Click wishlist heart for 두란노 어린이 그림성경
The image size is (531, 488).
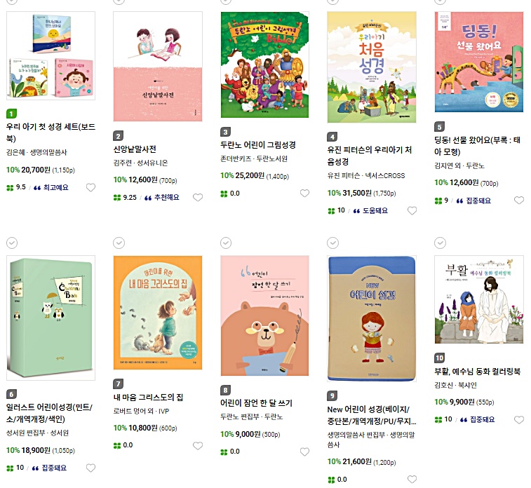point(305,194)
